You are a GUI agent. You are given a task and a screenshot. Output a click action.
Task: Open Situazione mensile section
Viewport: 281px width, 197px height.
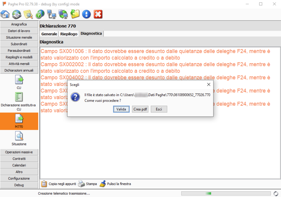pyautogui.click(x=19, y=37)
